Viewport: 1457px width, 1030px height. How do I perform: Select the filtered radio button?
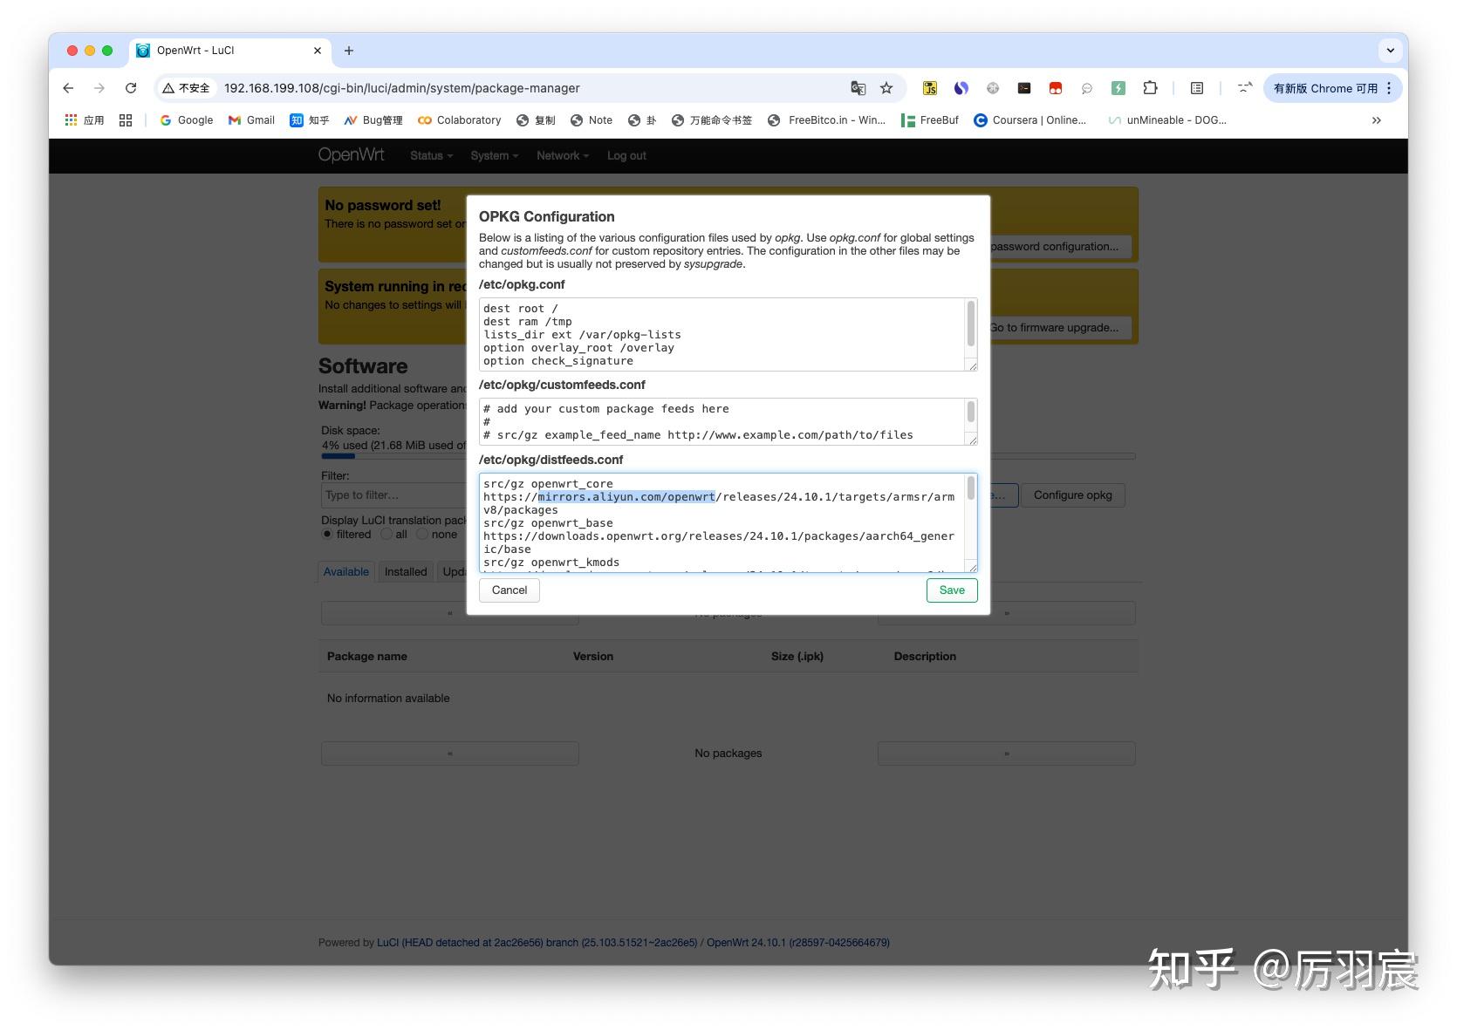pyautogui.click(x=327, y=534)
